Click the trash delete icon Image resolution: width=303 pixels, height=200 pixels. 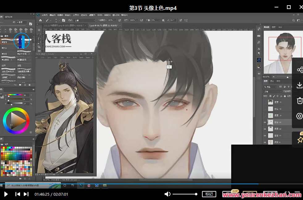[x=299, y=101]
